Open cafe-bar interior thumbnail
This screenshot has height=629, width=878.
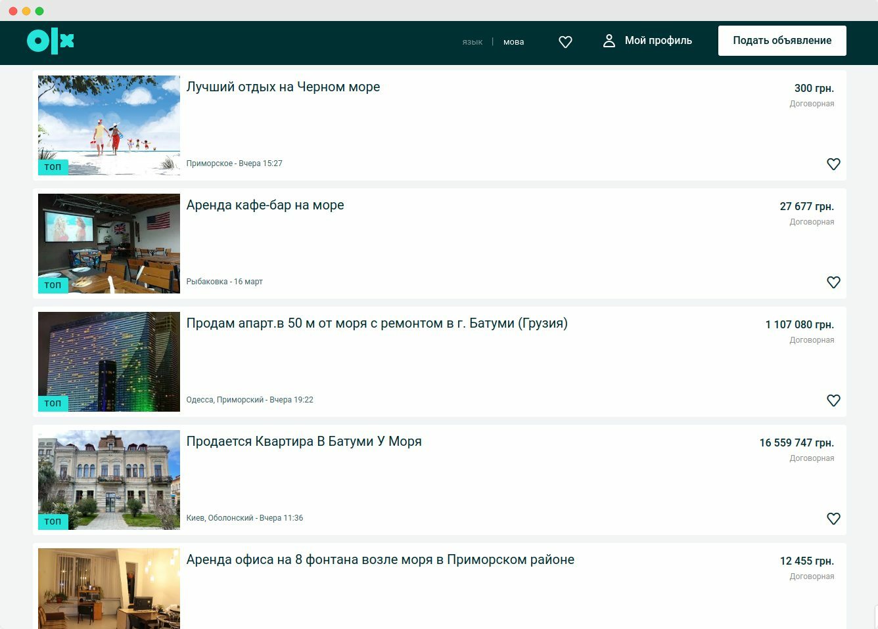pos(109,244)
